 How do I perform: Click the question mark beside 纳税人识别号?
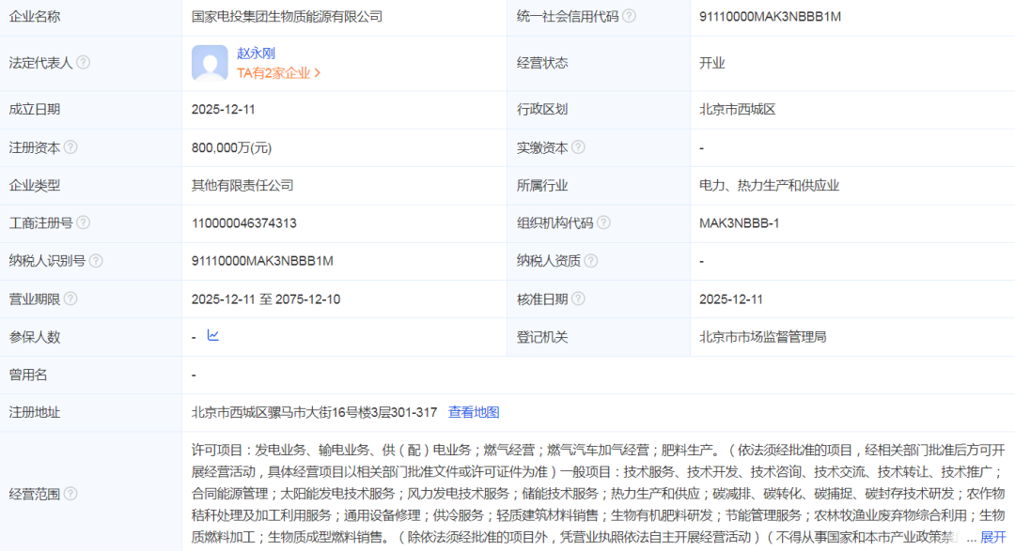click(x=96, y=261)
